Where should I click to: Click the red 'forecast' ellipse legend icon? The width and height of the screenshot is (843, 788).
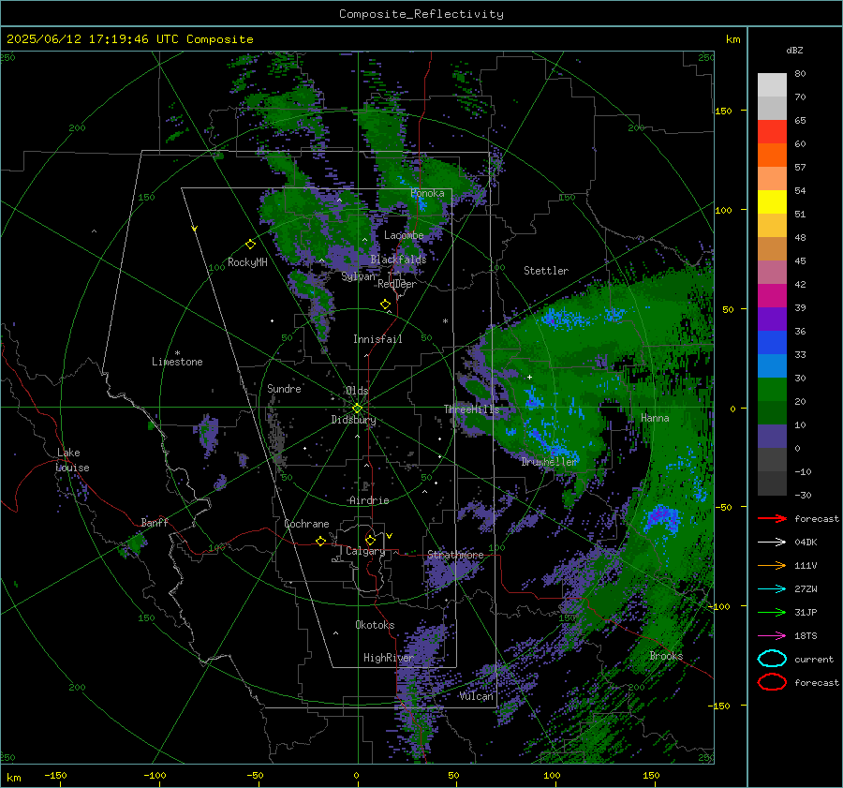coord(772,682)
